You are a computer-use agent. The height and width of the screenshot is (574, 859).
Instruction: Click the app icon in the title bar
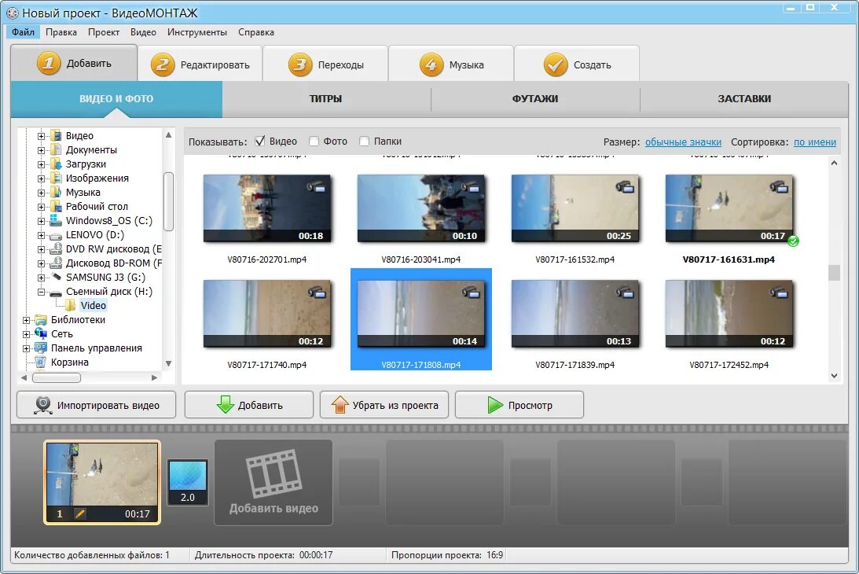tap(12, 13)
